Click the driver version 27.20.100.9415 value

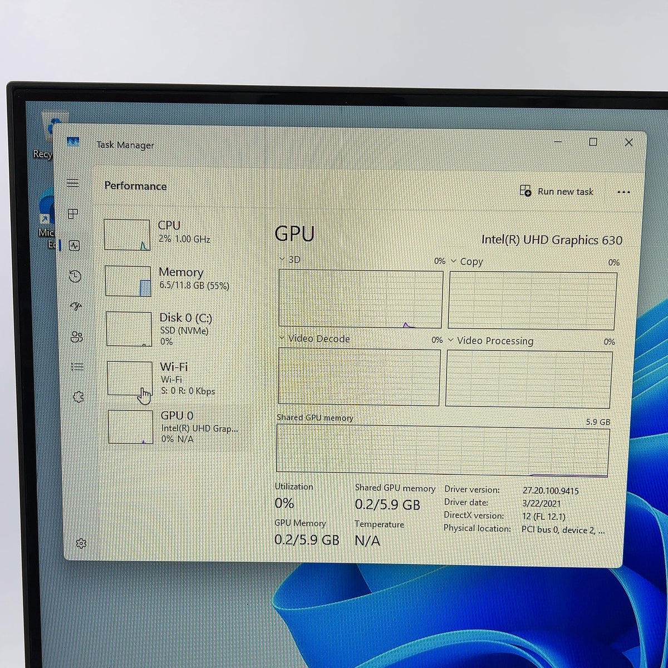click(x=551, y=491)
